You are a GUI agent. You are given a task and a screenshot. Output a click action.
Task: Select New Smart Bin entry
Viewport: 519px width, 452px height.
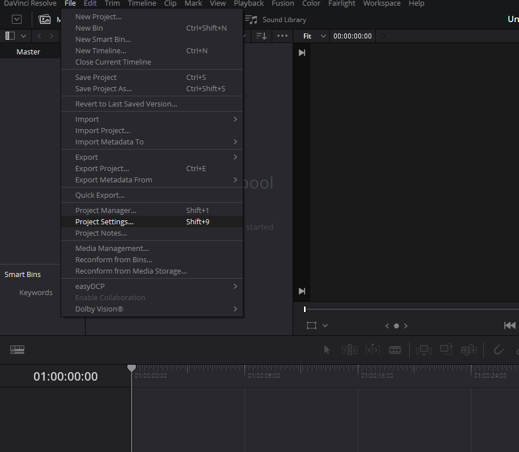(152, 39)
